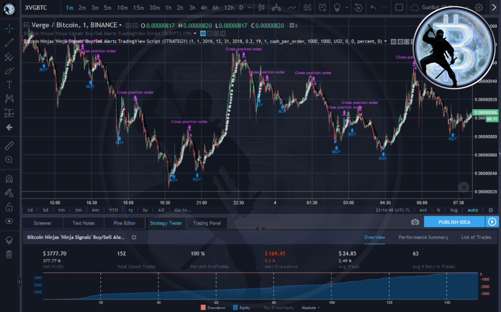Open the ideas lightbulb icon
The image size is (501, 312).
click(337, 8)
